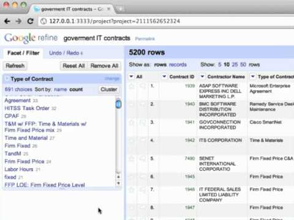The width and height of the screenshot is (294, 220).
Task: Click the Refresh button
Action: [15, 66]
